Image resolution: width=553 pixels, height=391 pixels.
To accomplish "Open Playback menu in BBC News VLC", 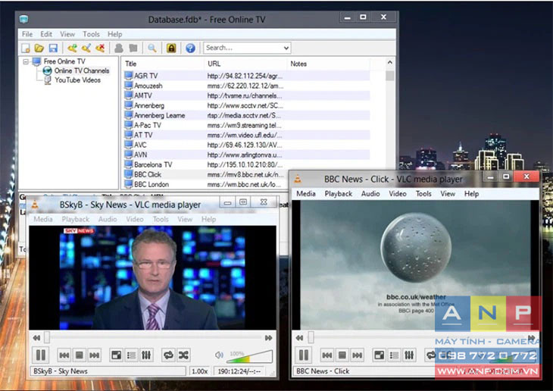I will (x=339, y=194).
